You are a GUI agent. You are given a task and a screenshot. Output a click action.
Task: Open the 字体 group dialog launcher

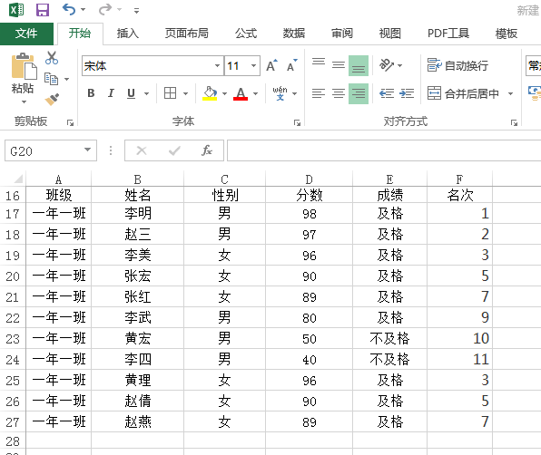tap(297, 123)
